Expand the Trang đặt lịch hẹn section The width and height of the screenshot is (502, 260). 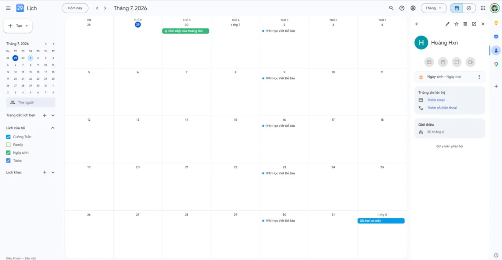tap(53, 115)
